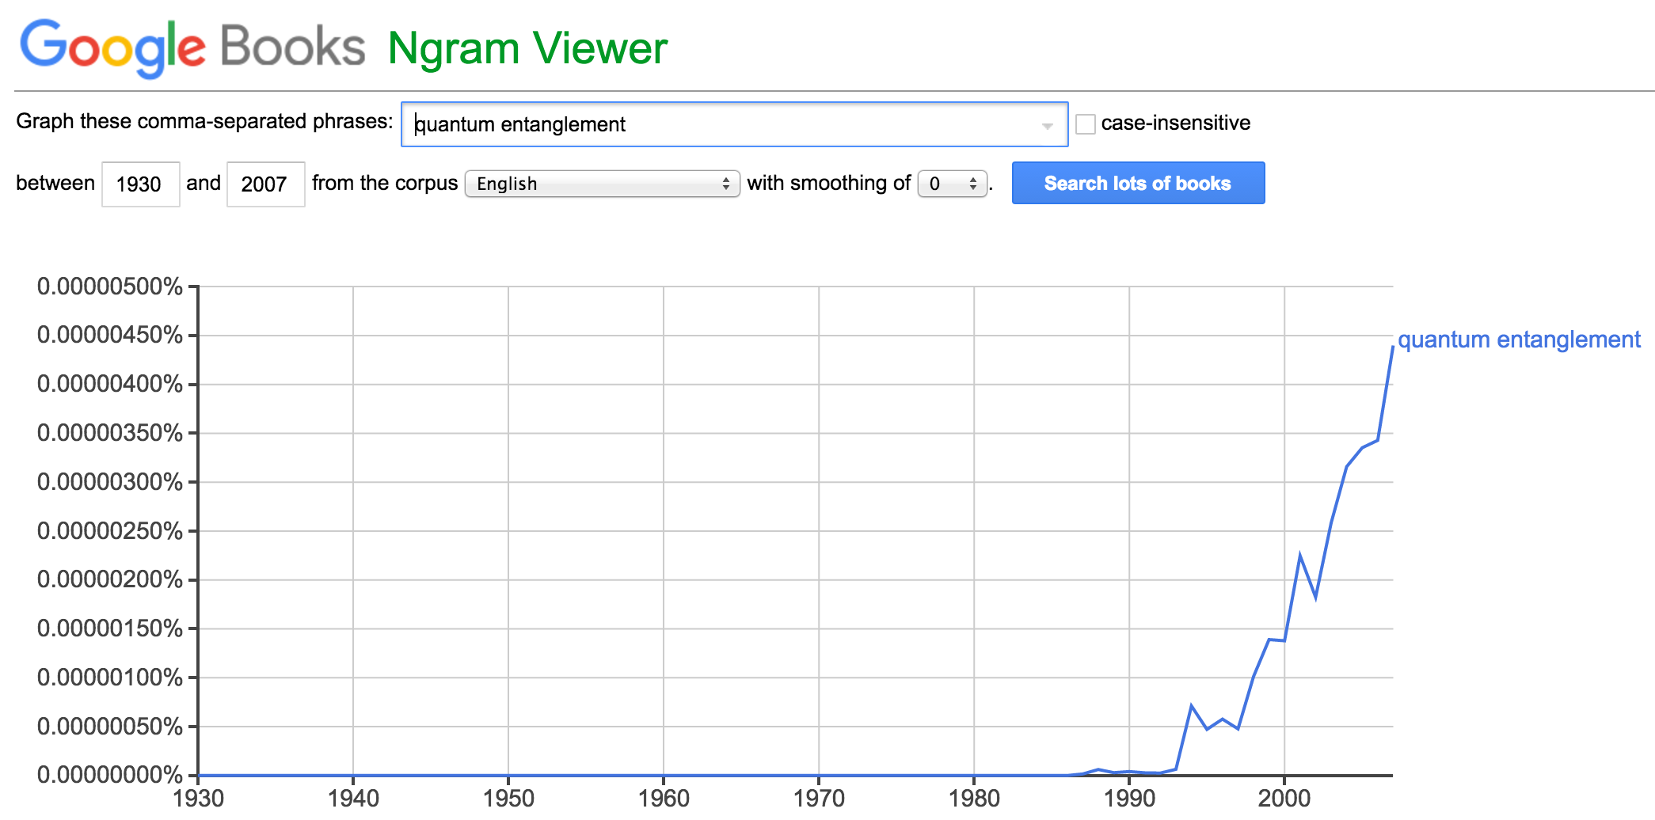Click the 0.00000250% y-axis label

pos(110,530)
